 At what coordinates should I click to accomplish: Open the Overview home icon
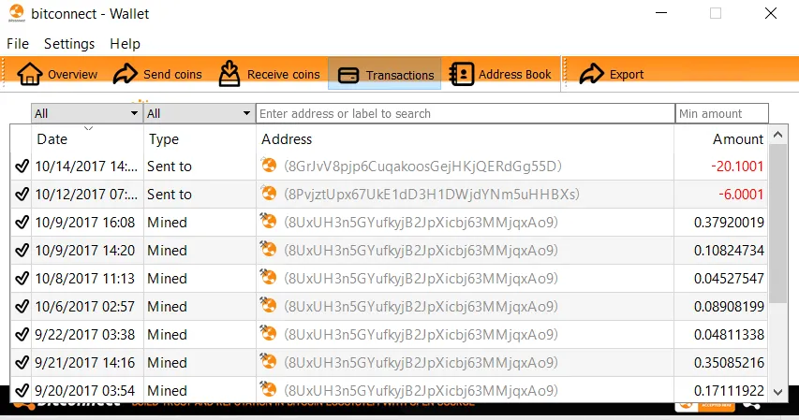pos(30,74)
